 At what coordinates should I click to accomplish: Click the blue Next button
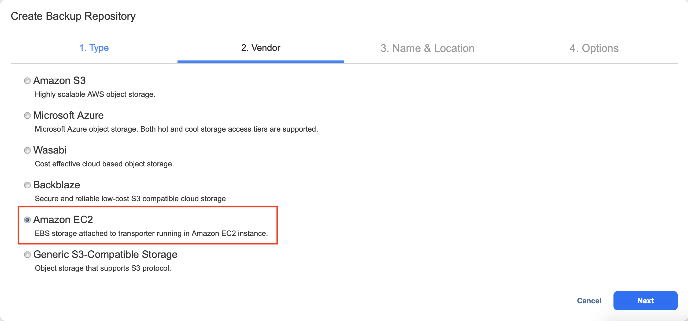coord(645,301)
